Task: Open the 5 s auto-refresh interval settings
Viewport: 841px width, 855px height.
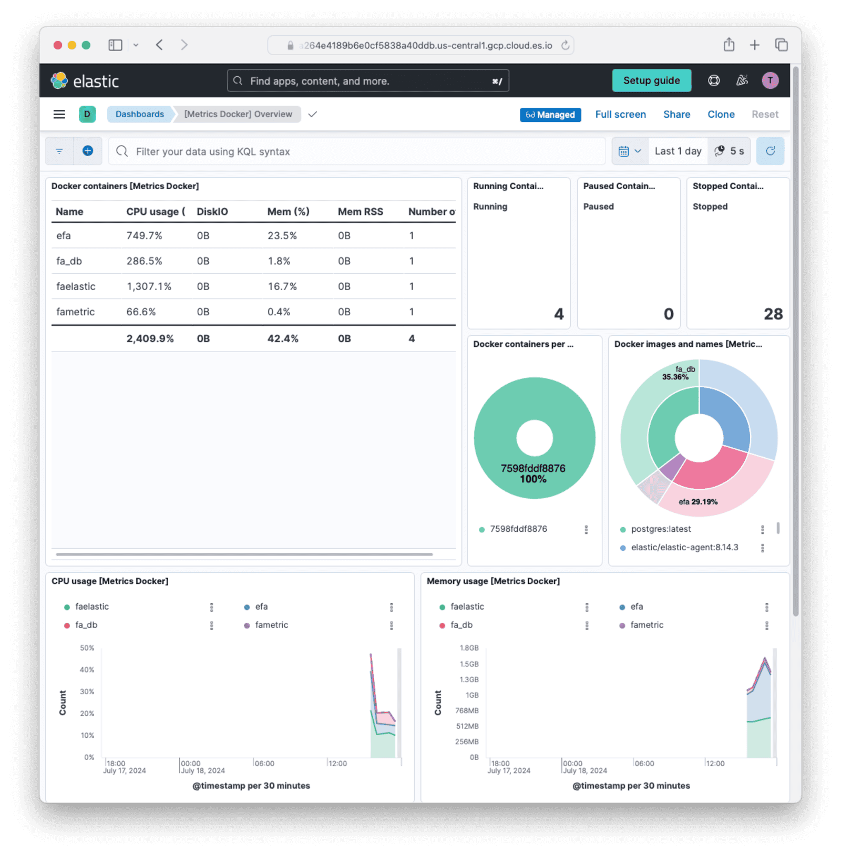Action: pos(729,151)
